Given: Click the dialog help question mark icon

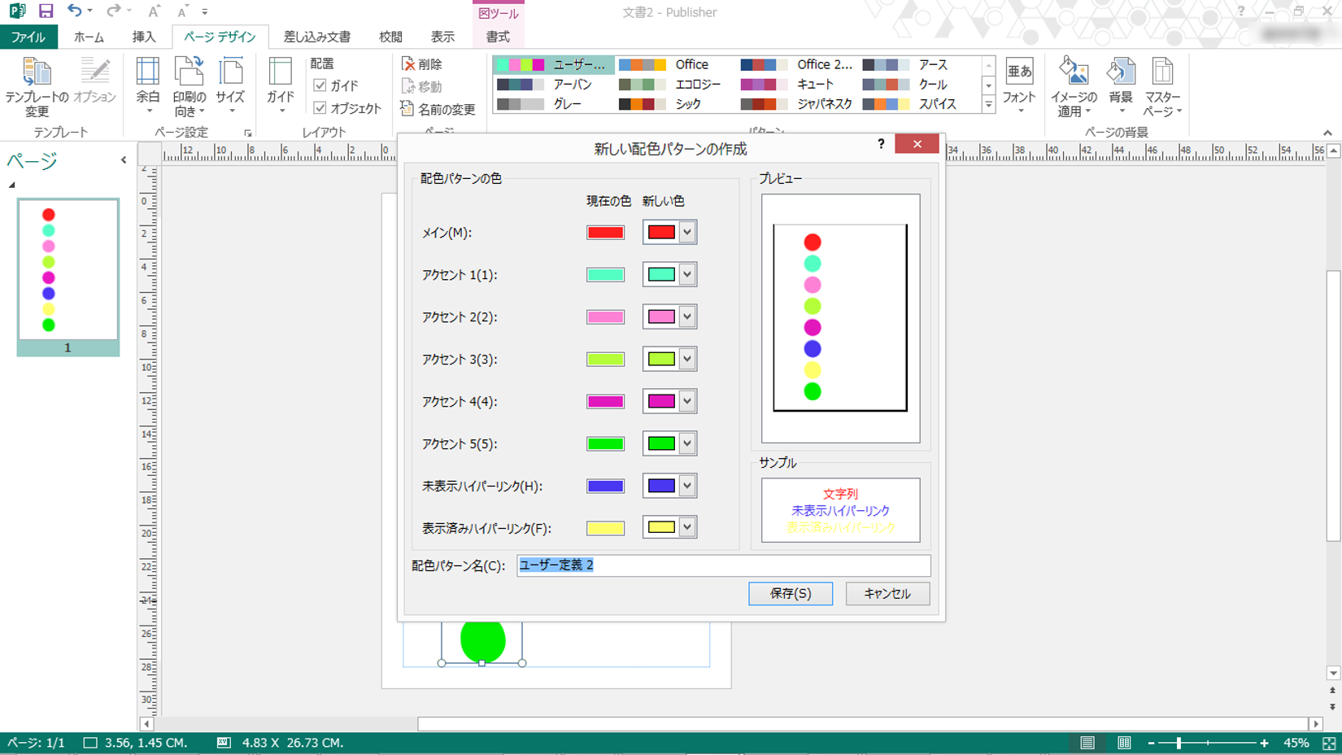Looking at the screenshot, I should tap(881, 144).
